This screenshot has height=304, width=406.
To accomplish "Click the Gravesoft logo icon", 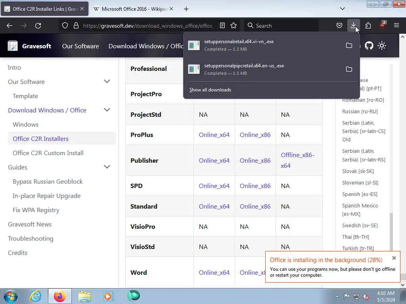I will coord(13,46).
